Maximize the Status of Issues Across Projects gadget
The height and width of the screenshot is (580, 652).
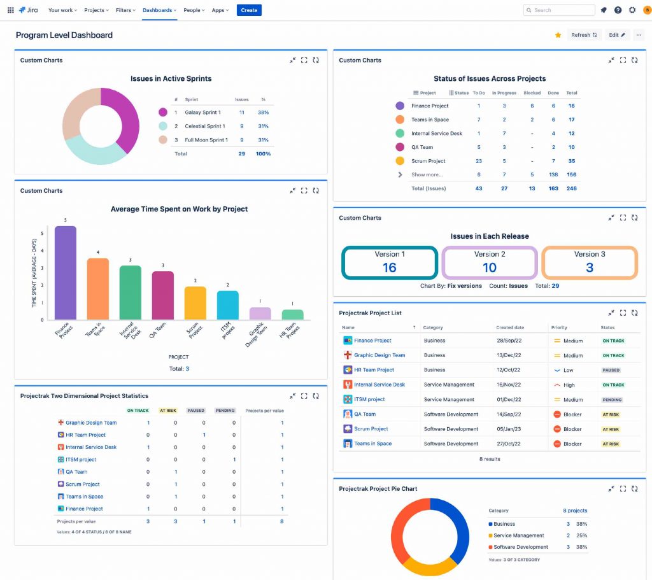(622, 60)
